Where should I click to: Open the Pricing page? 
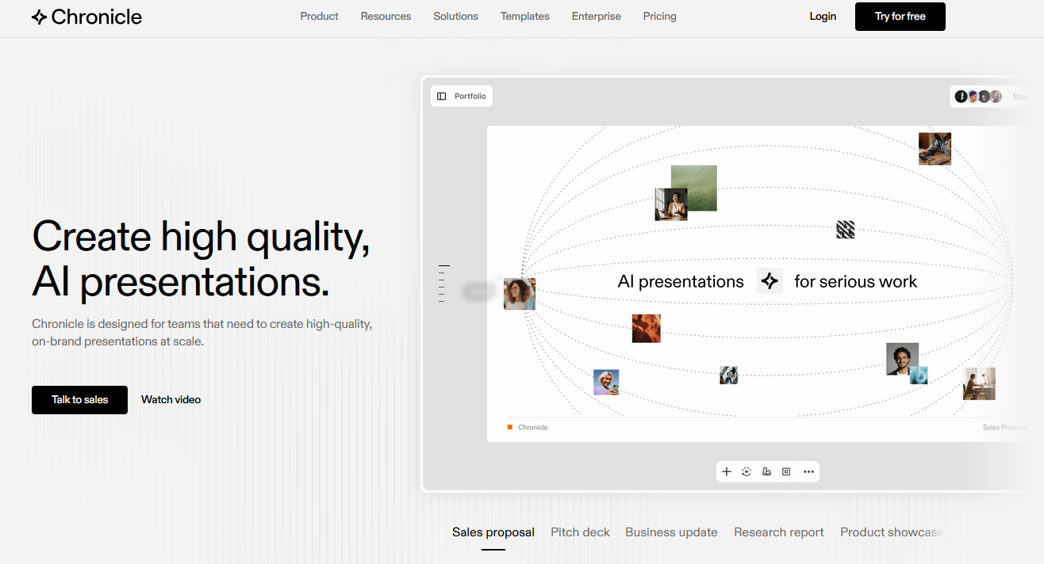point(660,16)
